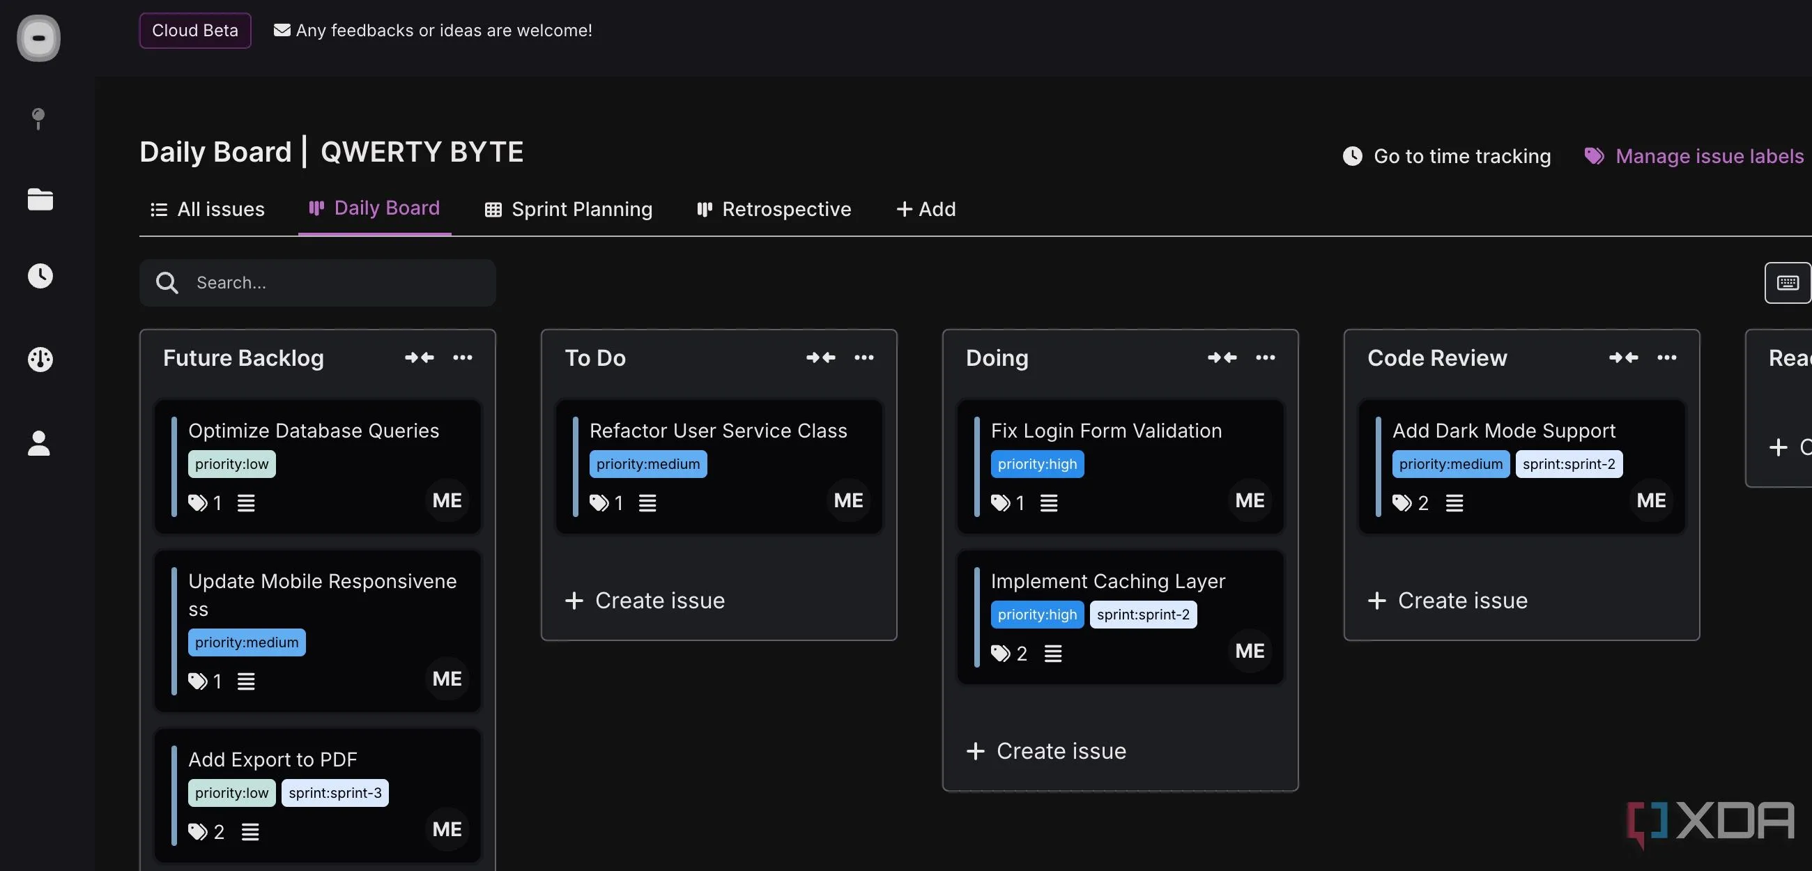Open the user profile sidebar icon
The width and height of the screenshot is (1812, 871).
coord(39,443)
